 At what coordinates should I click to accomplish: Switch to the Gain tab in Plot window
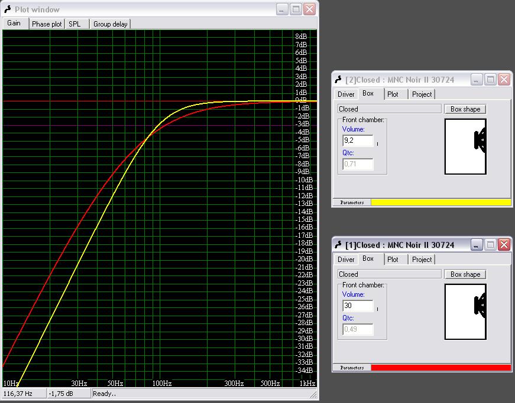coord(15,23)
